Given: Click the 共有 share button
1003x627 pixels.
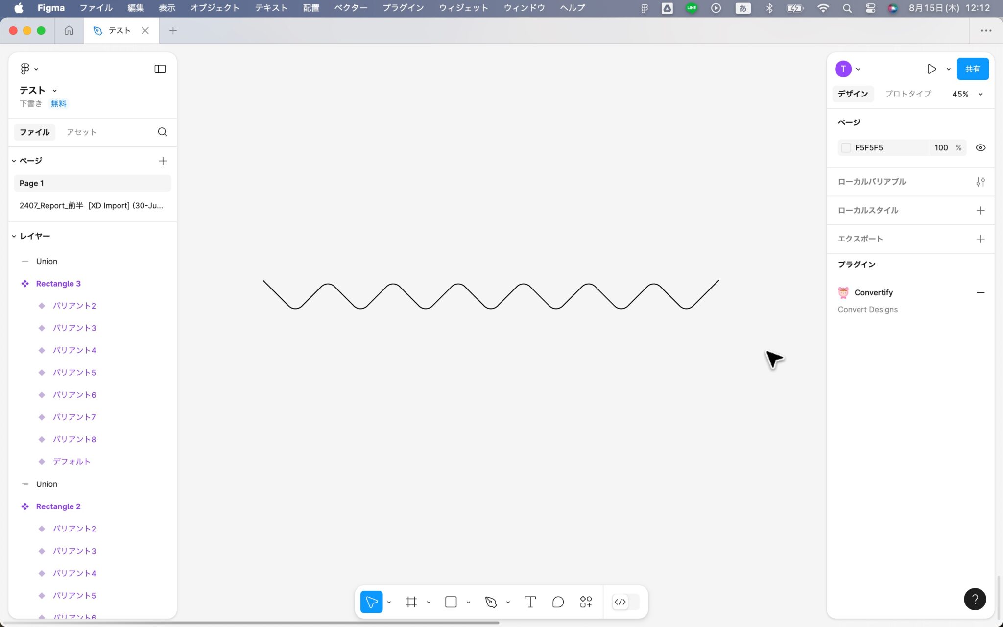Looking at the screenshot, I should pos(972,69).
